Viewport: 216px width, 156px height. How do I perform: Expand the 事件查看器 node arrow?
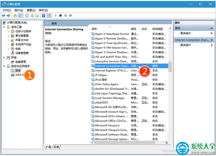click(8, 36)
